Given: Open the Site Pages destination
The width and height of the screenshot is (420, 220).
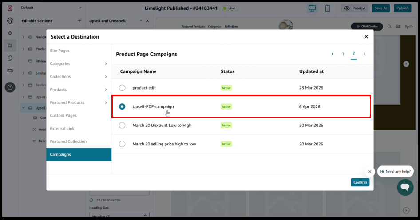Looking at the screenshot, I should [x=59, y=51].
